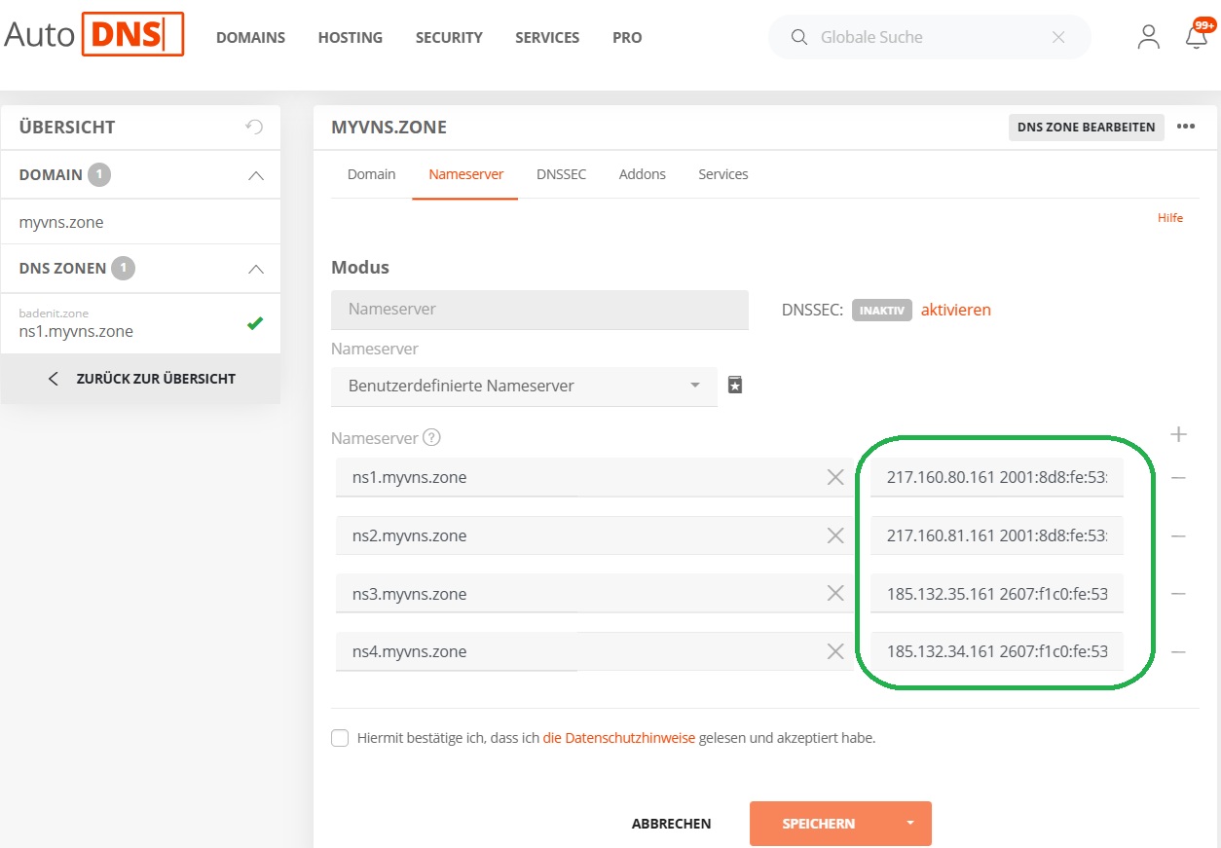The image size is (1221, 848).
Task: Clear the ns3.myvns.zone field with X
Action: [x=835, y=594]
